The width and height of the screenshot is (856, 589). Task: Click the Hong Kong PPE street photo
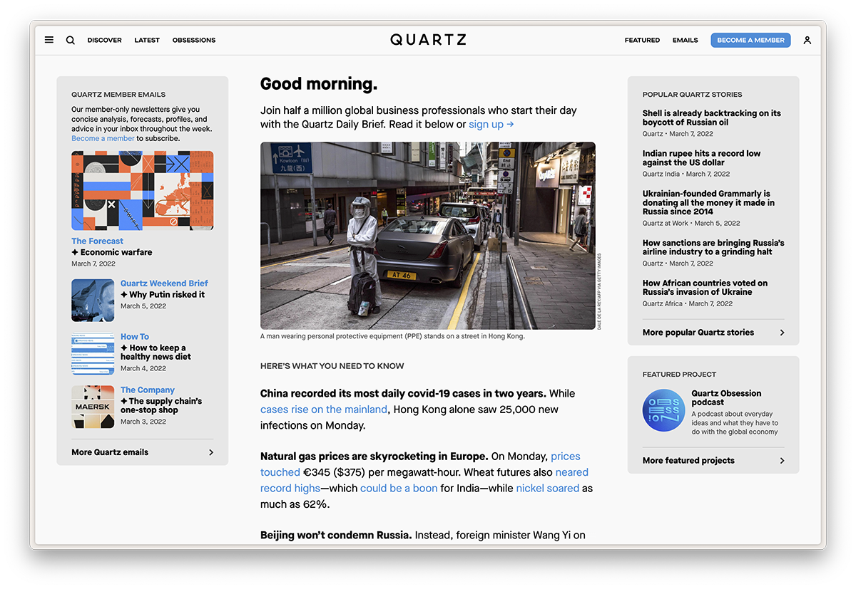[x=427, y=235]
